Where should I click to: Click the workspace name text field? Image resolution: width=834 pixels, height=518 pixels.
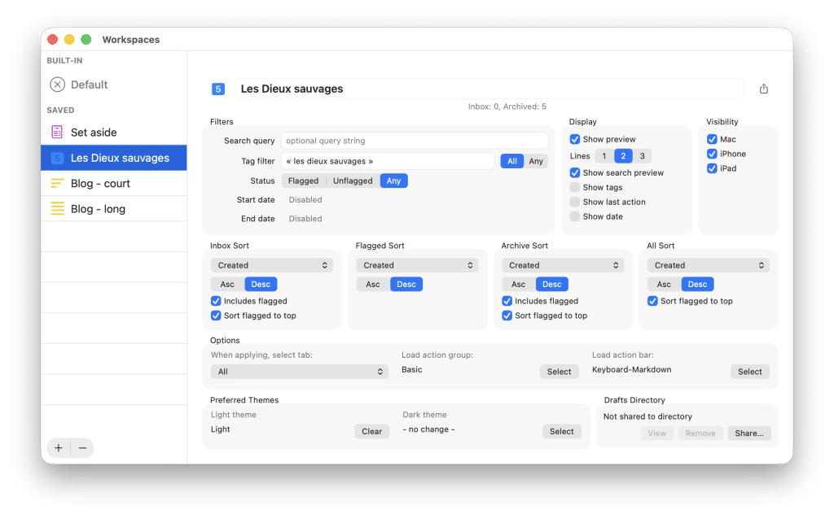(x=489, y=89)
